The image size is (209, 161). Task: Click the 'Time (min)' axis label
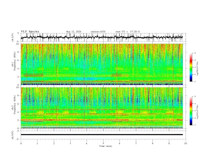[x=106, y=146]
